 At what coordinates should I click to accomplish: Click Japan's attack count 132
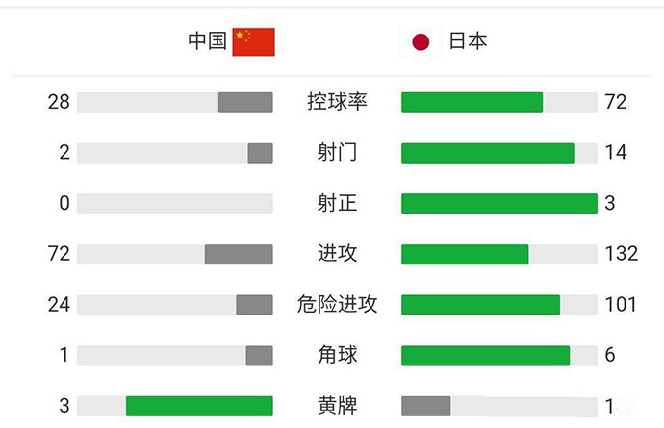622,254
